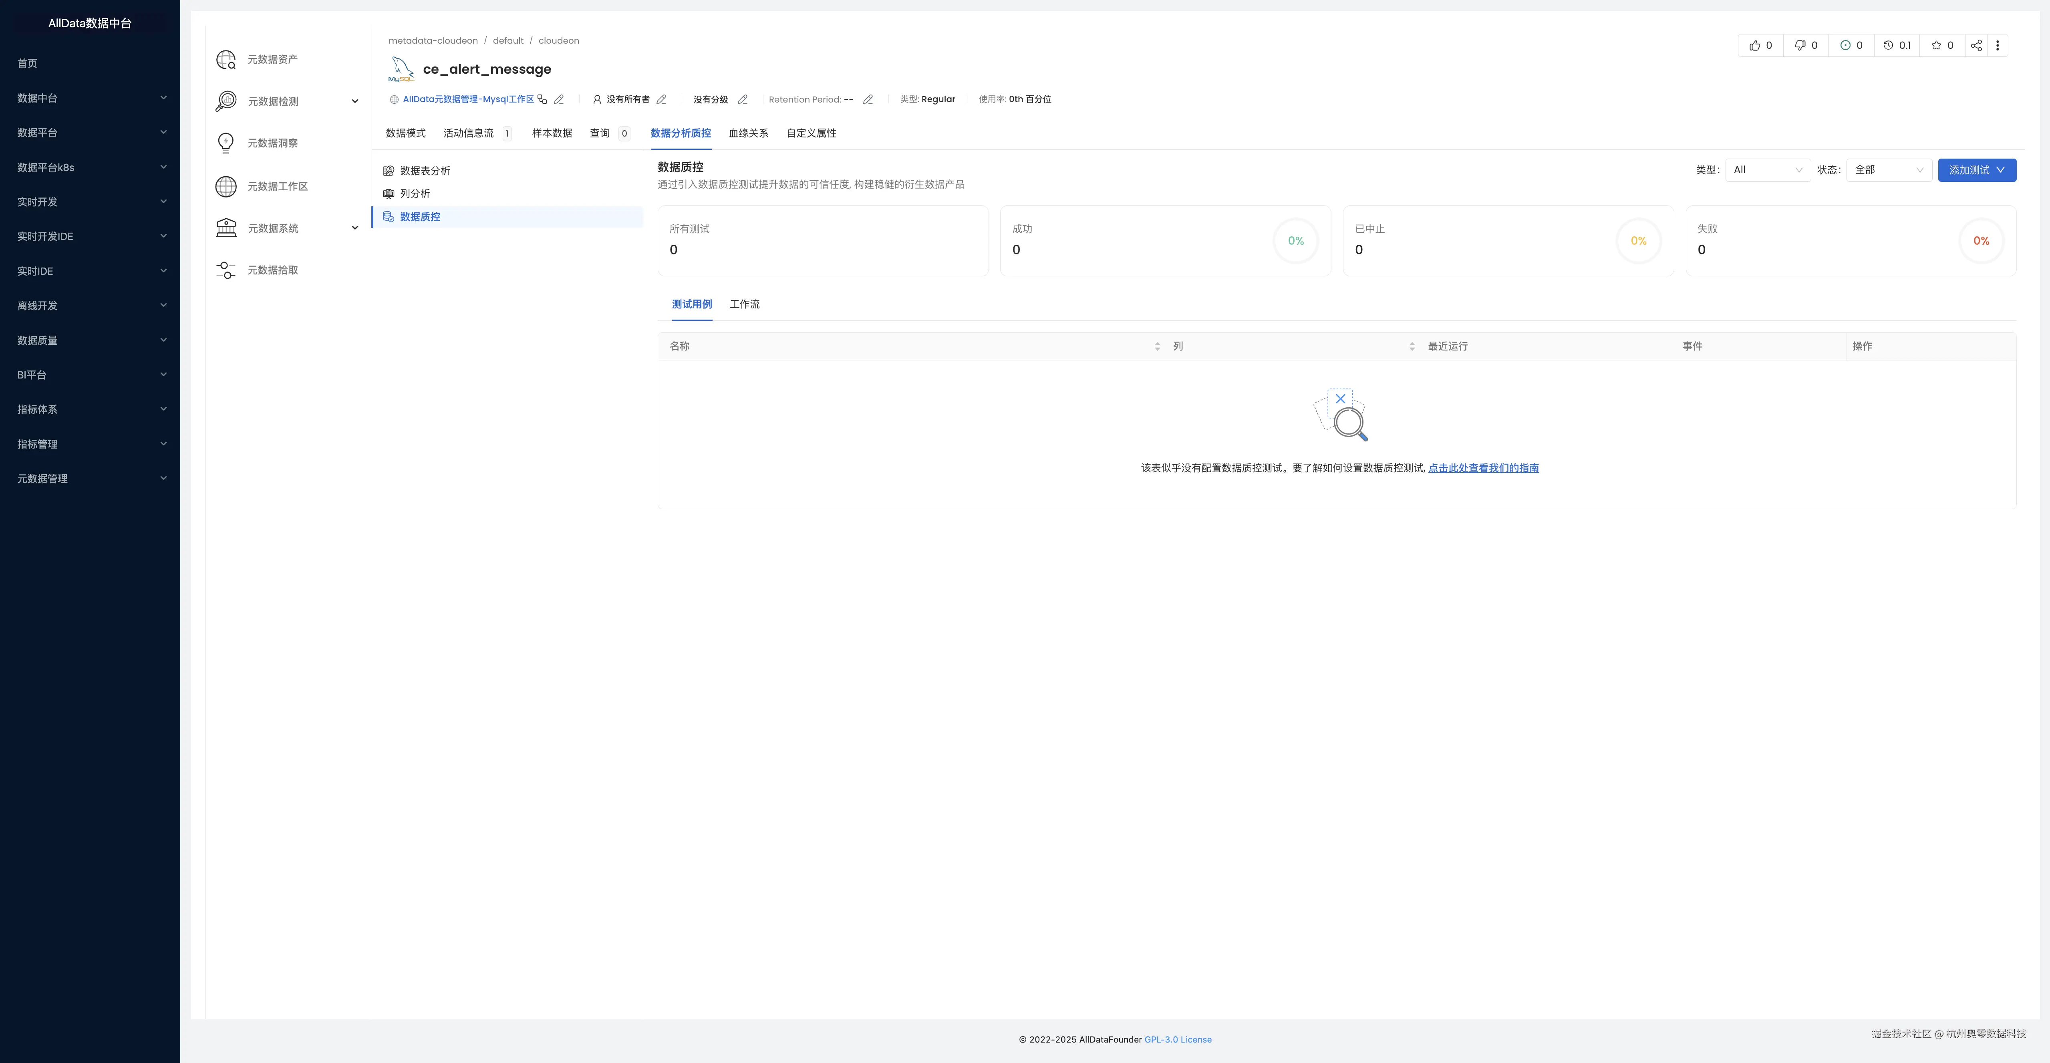This screenshot has height=1063, width=2050.
Task: Open the 点击此处查看我们的指南 link
Action: [x=1483, y=469]
